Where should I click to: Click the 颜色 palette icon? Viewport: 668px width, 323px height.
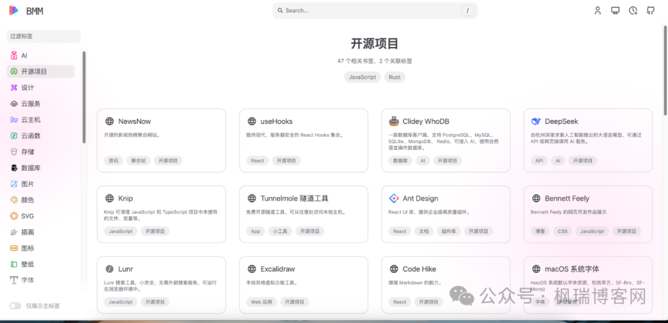click(14, 200)
